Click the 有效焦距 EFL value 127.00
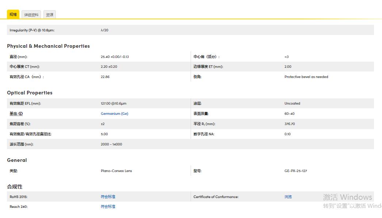Image resolution: width=382 pixels, height=218 pixels. point(113,103)
